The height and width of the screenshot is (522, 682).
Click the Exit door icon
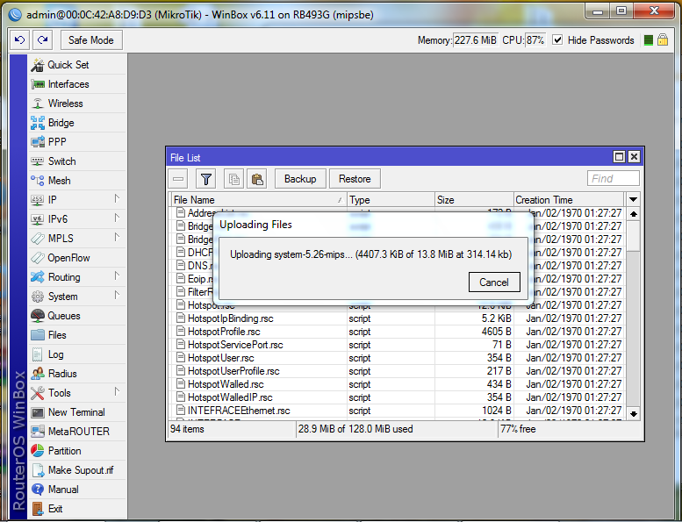[38, 509]
